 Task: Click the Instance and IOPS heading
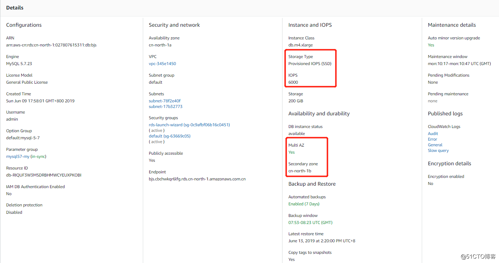310,25
